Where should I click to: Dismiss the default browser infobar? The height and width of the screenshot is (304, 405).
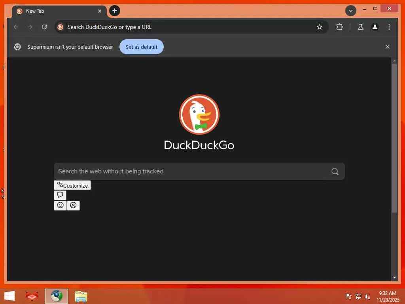pyautogui.click(x=388, y=47)
